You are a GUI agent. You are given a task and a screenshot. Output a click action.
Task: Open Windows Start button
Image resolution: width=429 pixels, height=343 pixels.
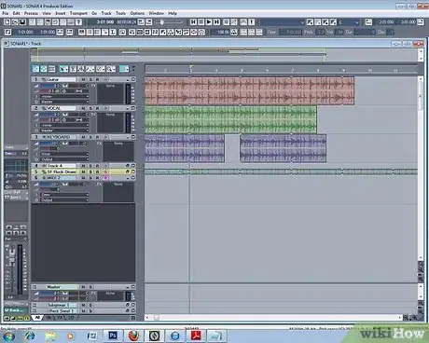[x=8, y=336]
